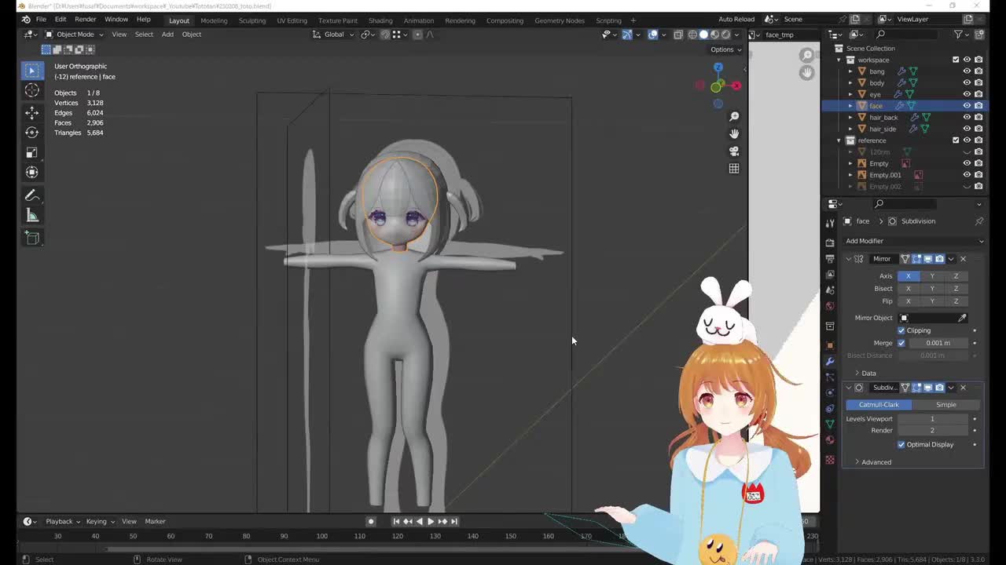The height and width of the screenshot is (565, 1006).
Task: Open the Output properties tab
Action: click(830, 258)
